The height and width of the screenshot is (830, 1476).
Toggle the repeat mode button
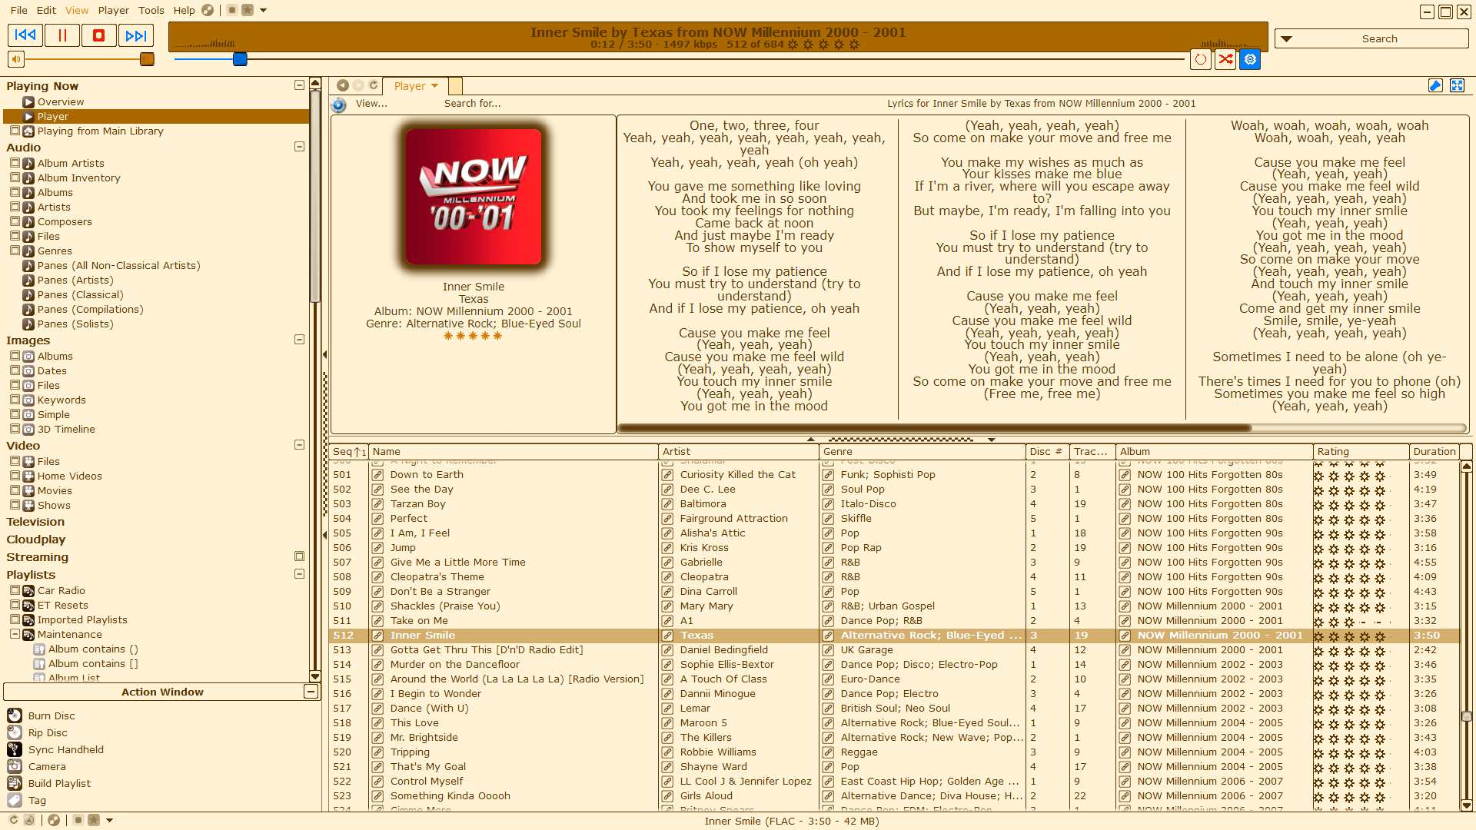pyautogui.click(x=1201, y=59)
